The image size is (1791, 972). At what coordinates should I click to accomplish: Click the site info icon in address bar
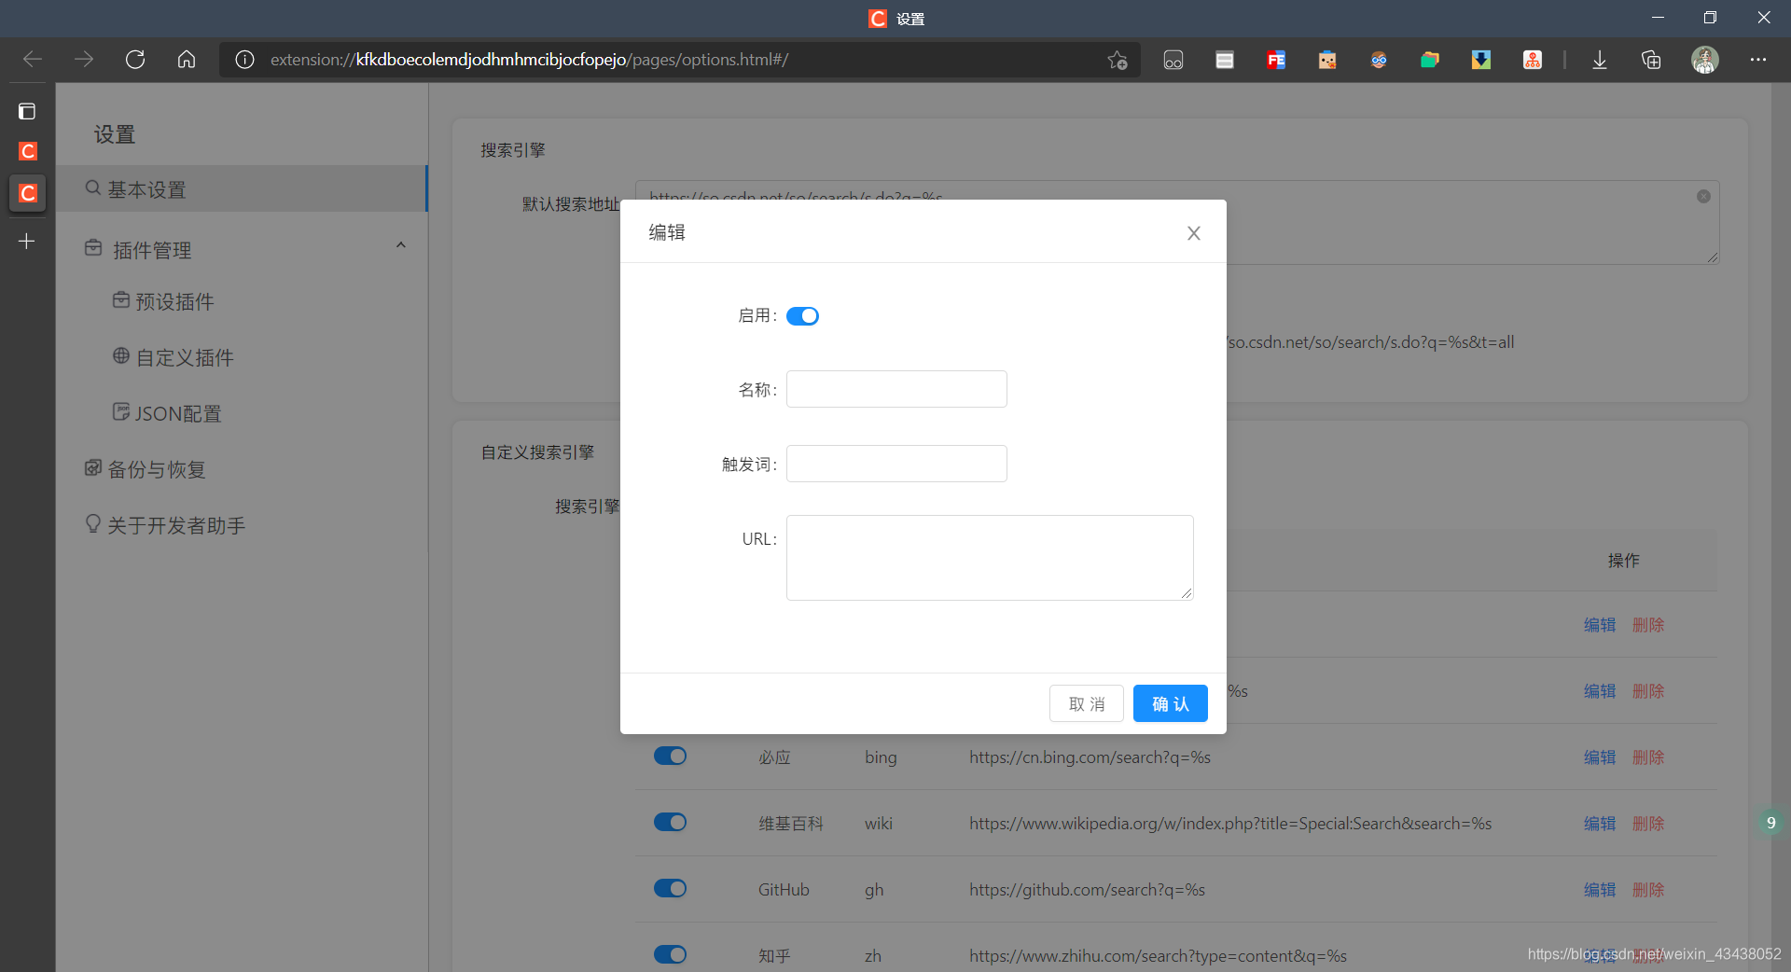244,60
